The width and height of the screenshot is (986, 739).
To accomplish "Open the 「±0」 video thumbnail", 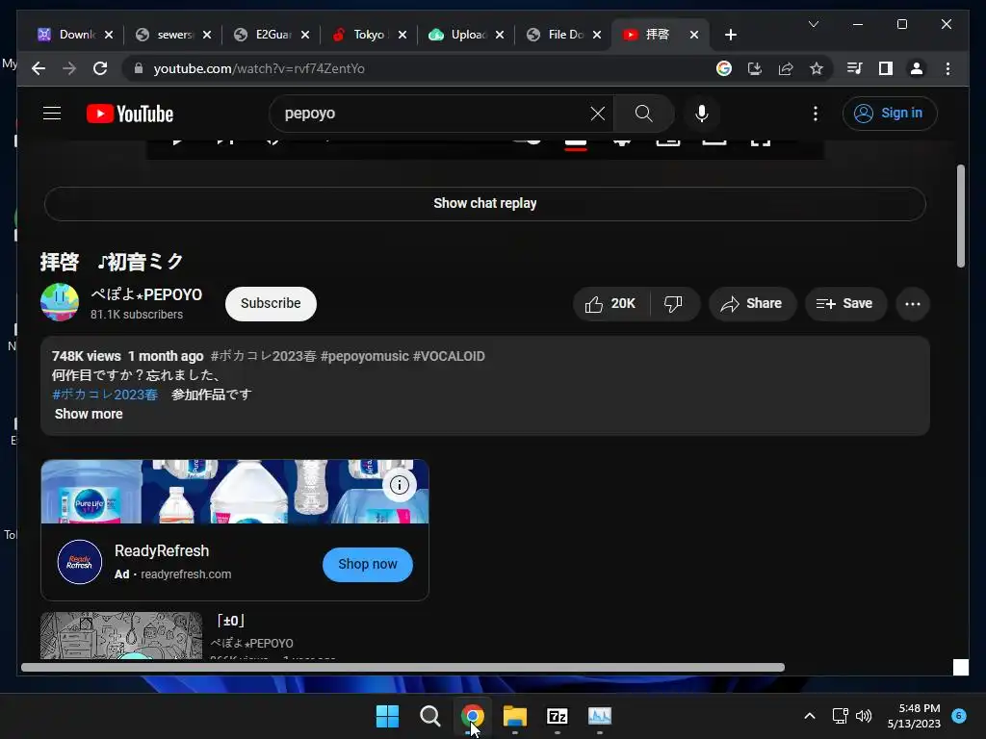I will point(121,635).
